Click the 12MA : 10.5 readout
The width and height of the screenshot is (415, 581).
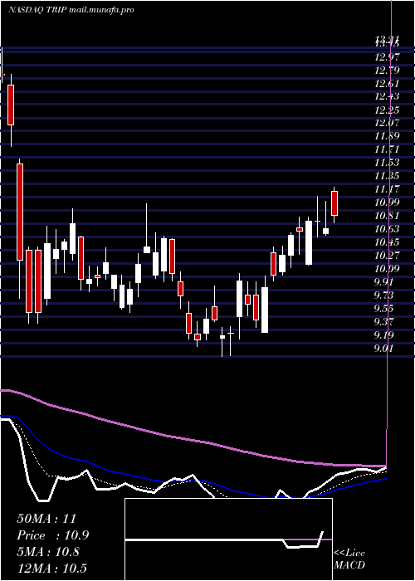tap(51, 569)
